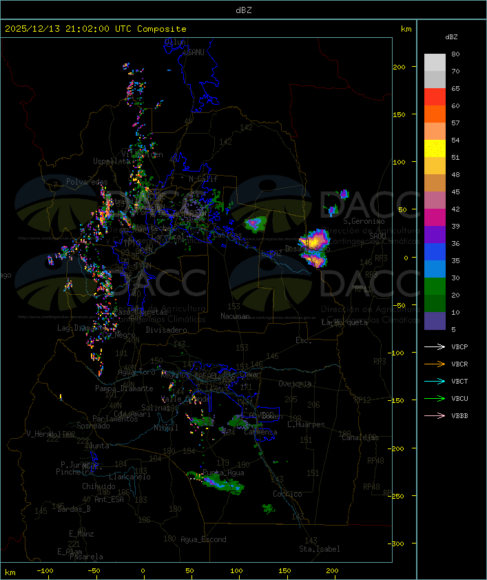Select the gold 48-51 dBZ swatch
The width and height of the screenshot is (487, 580).
pyautogui.click(x=435, y=166)
